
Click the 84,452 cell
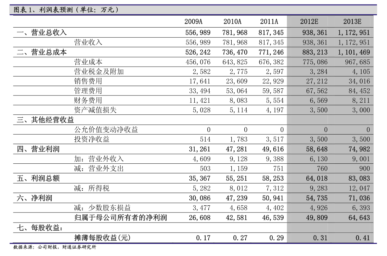point(359,91)
